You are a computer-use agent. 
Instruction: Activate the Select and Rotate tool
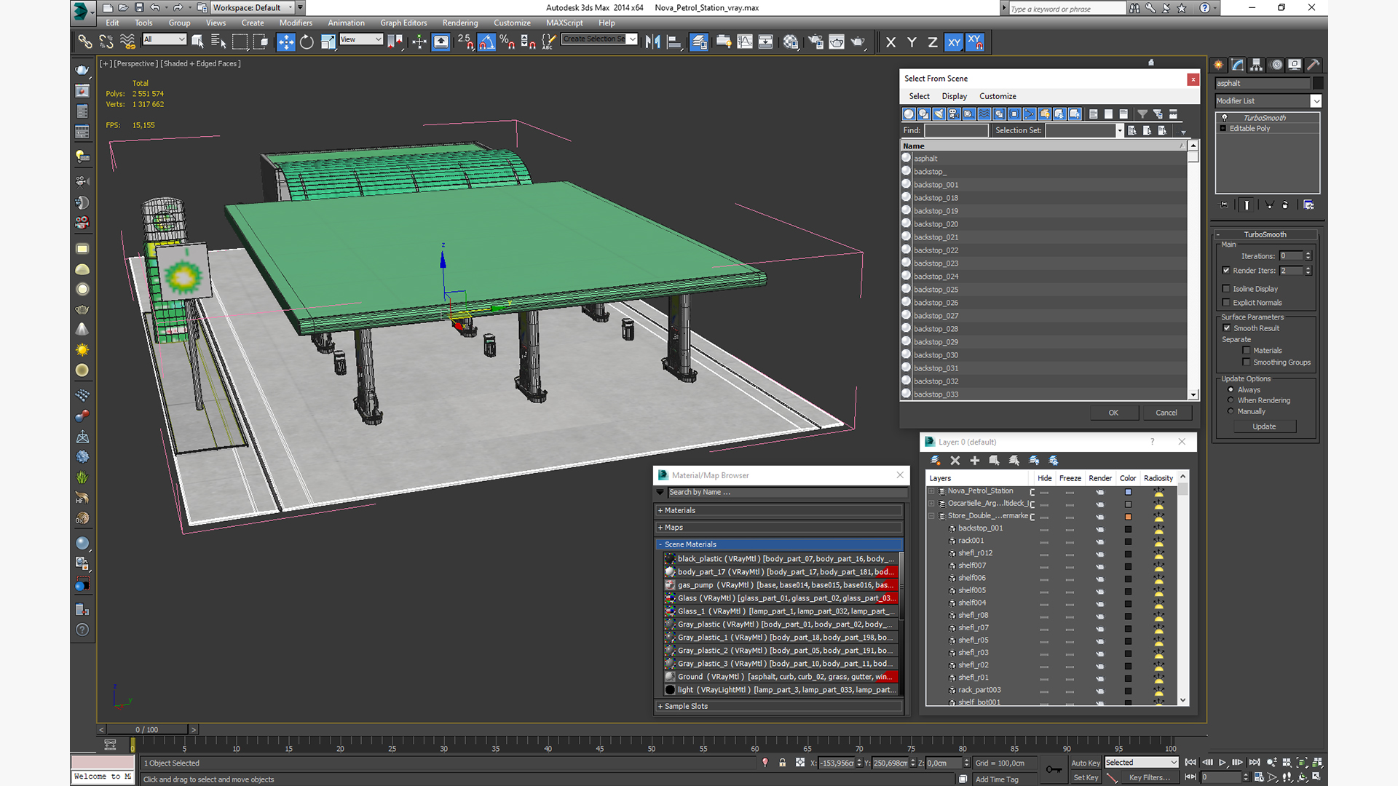(x=307, y=41)
